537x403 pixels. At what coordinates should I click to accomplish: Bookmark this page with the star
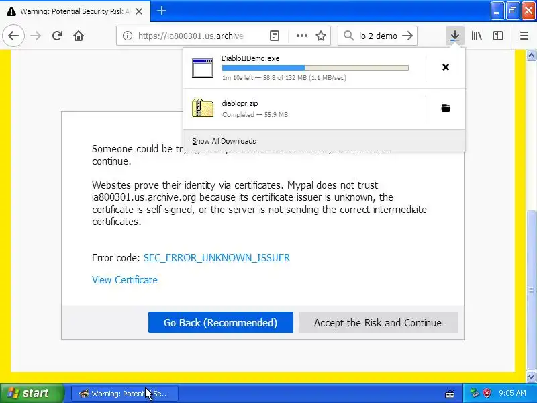coord(321,36)
